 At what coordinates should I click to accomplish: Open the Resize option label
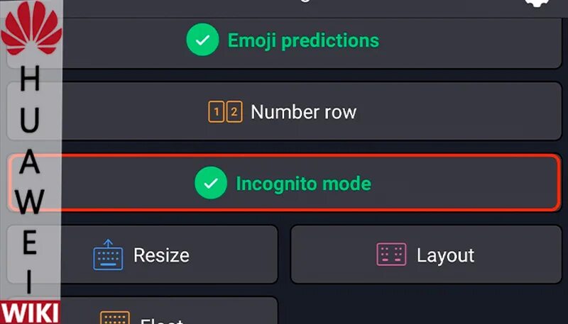coord(161,255)
